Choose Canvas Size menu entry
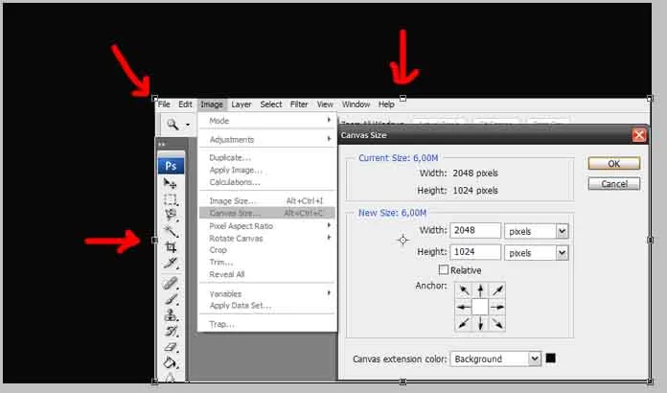 tap(267, 213)
